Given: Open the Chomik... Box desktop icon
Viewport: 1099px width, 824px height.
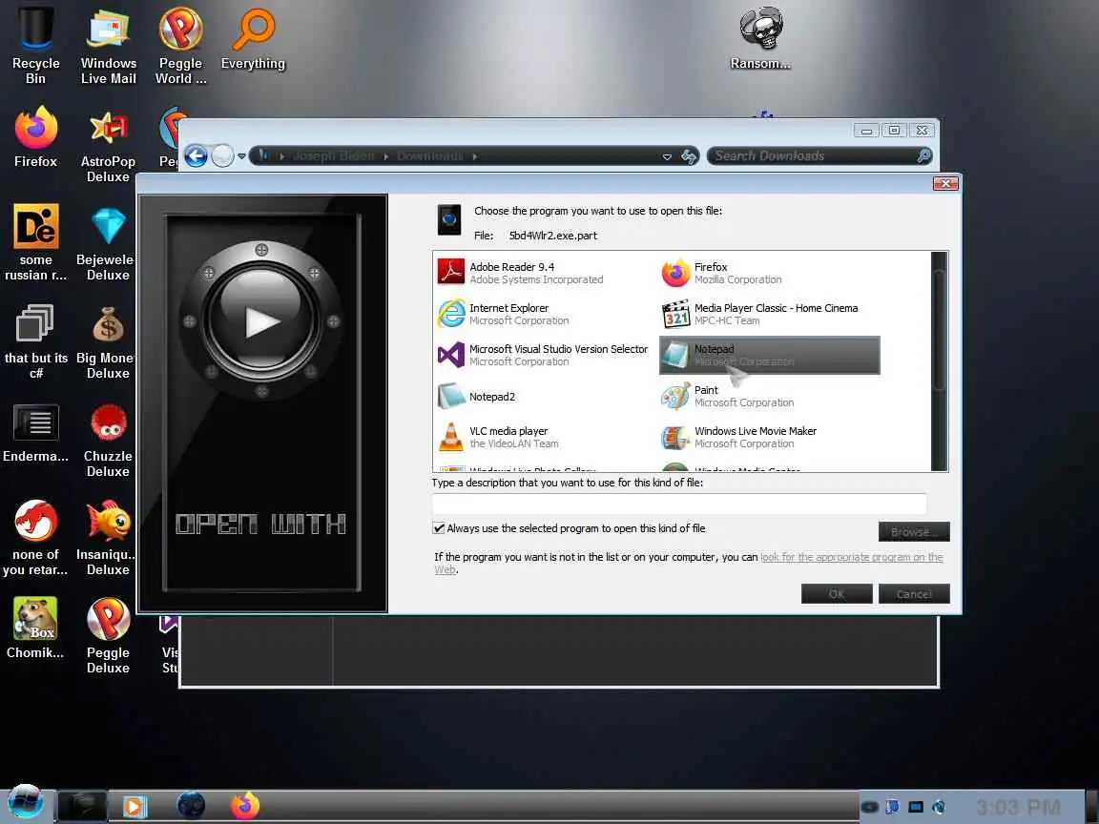Looking at the screenshot, I should [35, 628].
